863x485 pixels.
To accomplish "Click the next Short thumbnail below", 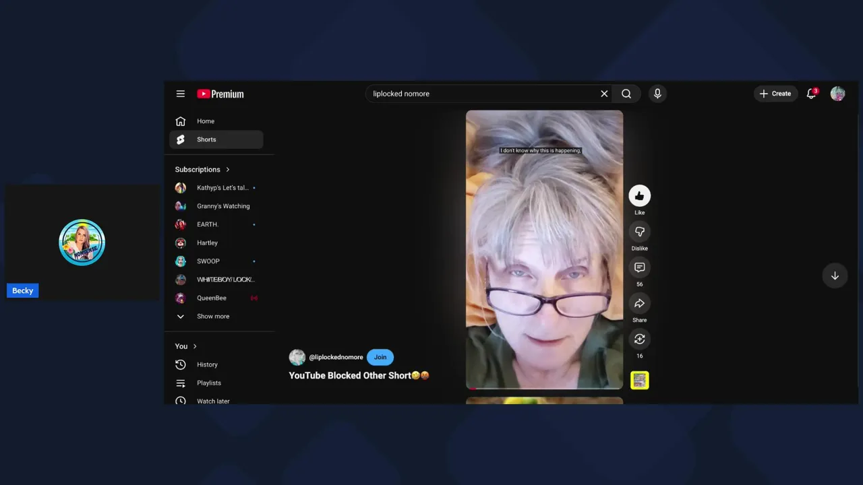I will click(544, 401).
